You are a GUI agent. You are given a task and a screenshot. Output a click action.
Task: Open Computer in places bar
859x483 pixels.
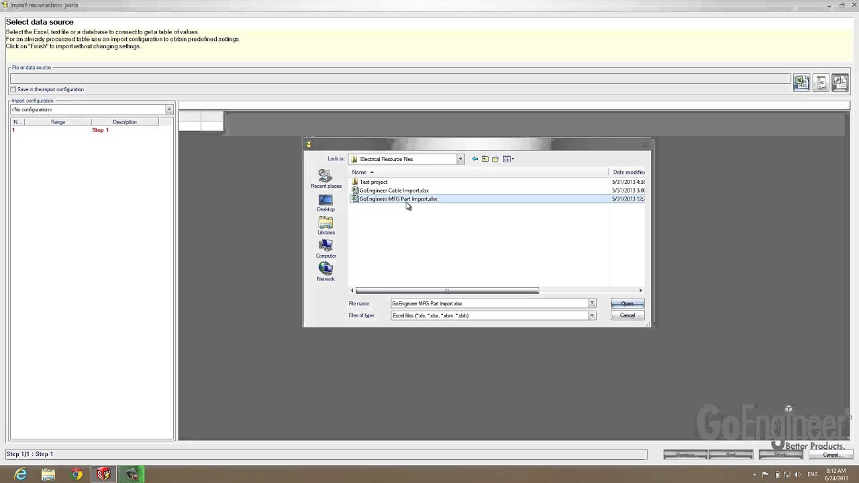[x=325, y=249]
